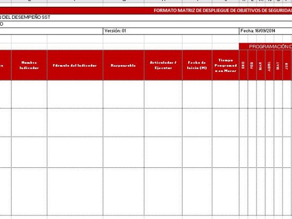Select first empty cell under Fórmula del Indicador

(x=75, y=94)
